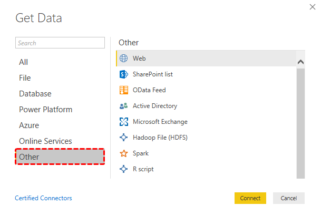Click the R script connector icon

[124, 169]
